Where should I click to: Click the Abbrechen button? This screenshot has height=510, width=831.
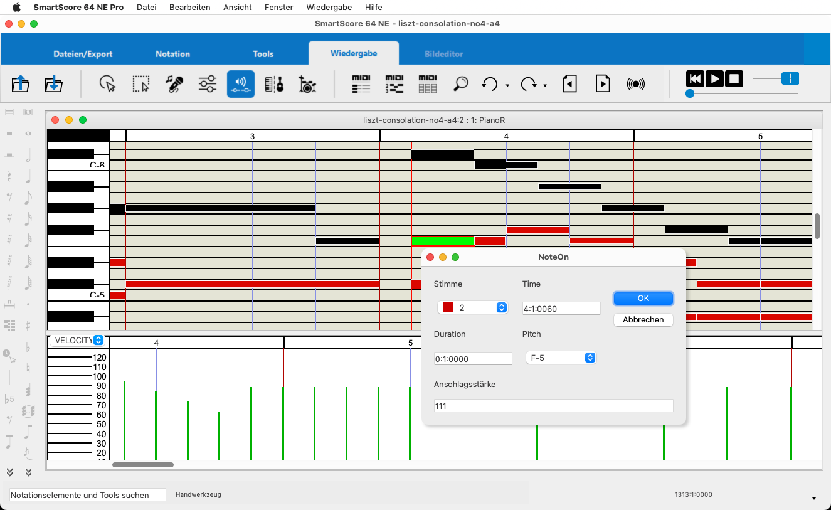[643, 319]
